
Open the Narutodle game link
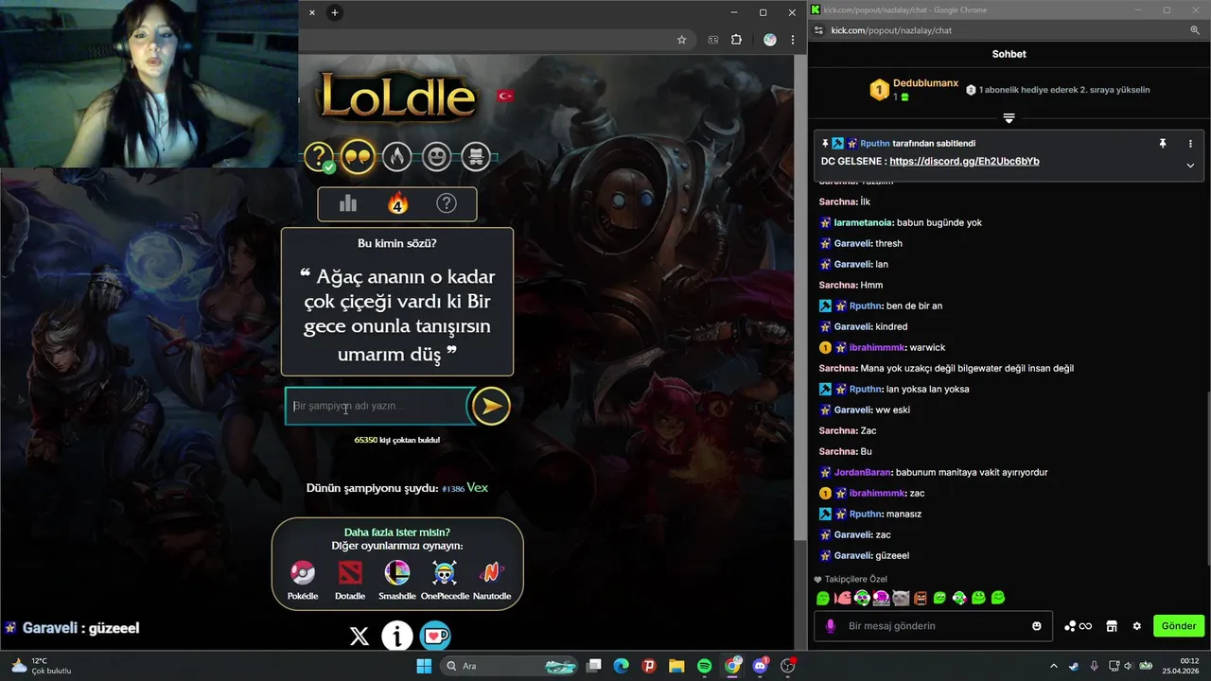point(491,580)
